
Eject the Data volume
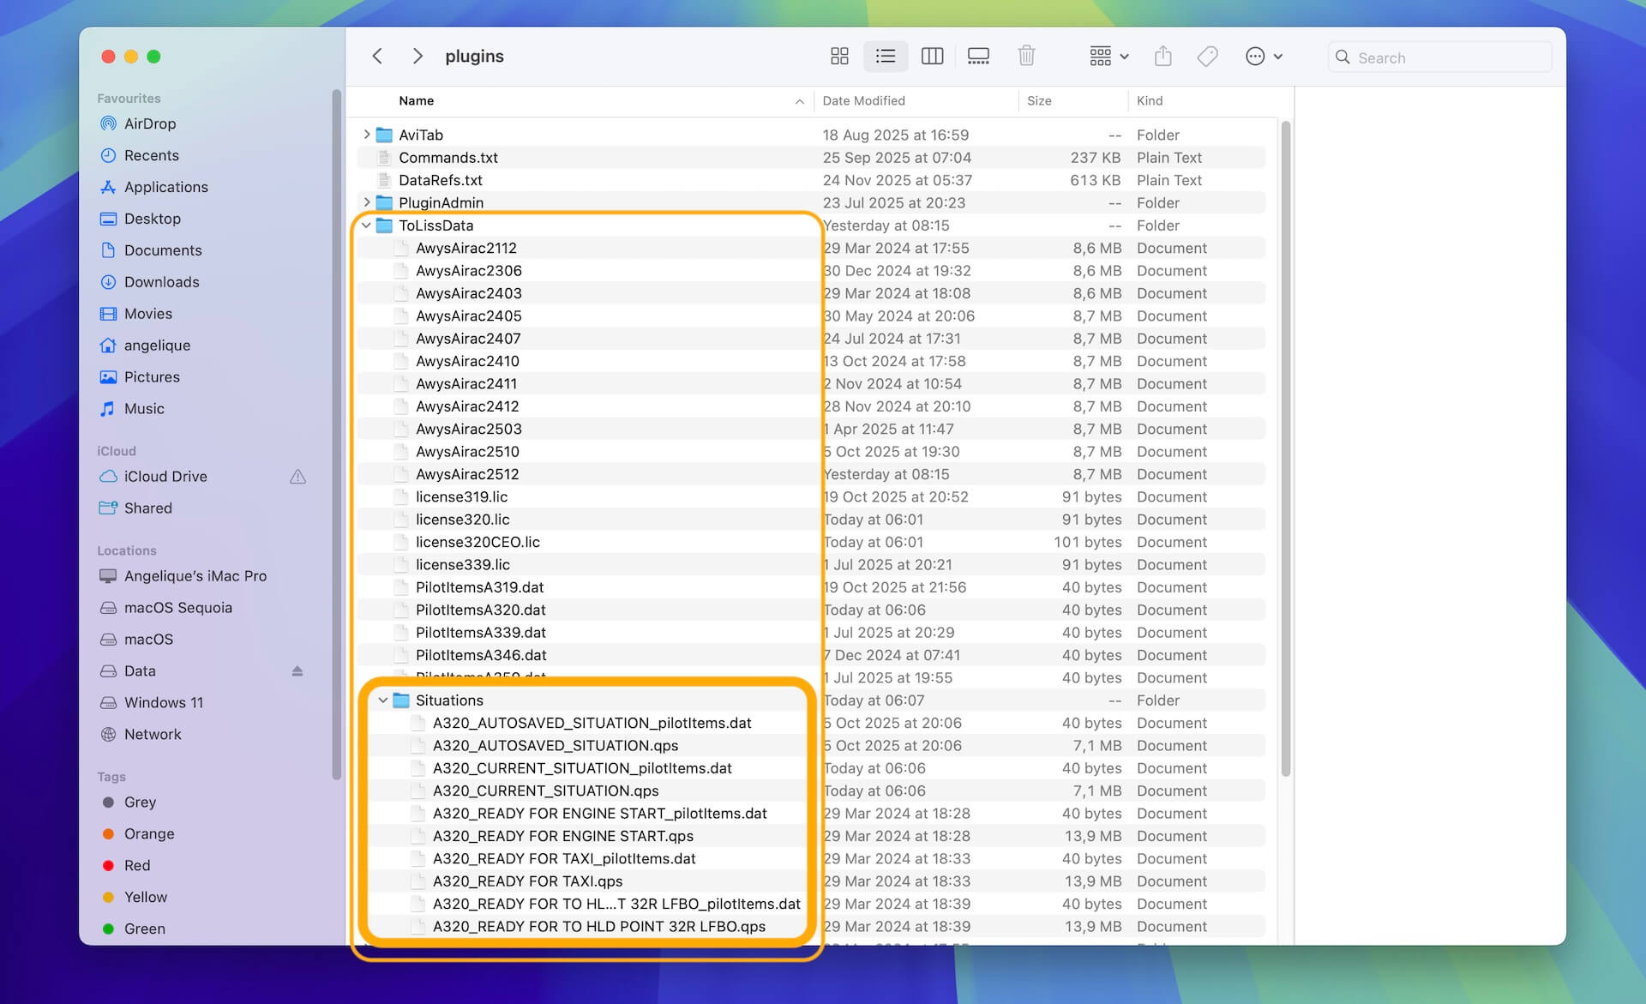click(297, 671)
